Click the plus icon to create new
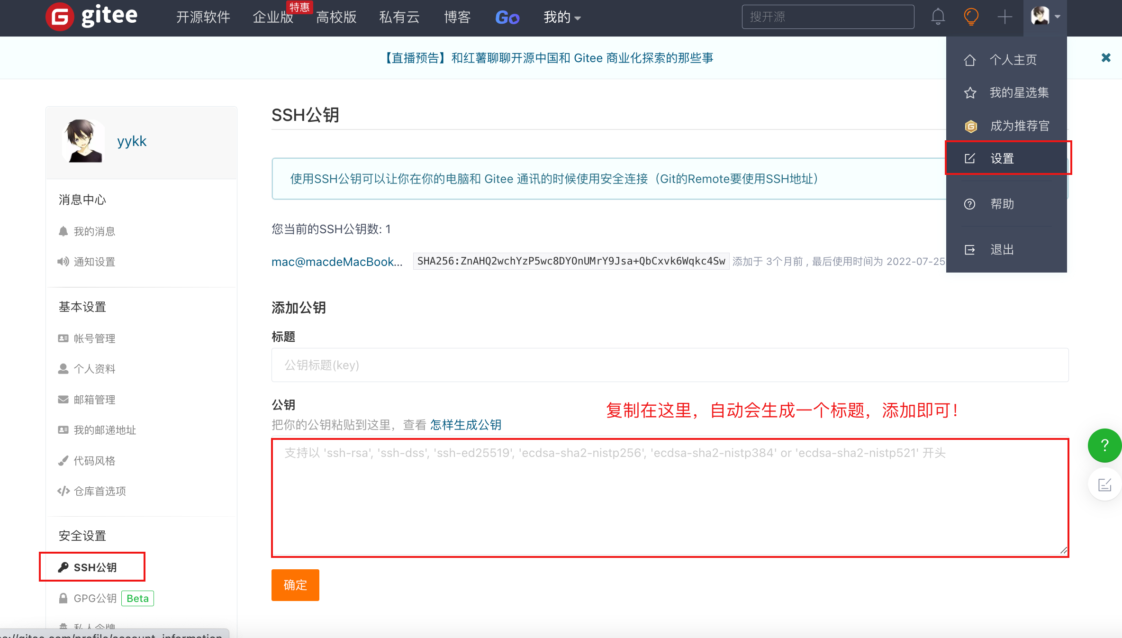1122x638 pixels. click(1004, 17)
